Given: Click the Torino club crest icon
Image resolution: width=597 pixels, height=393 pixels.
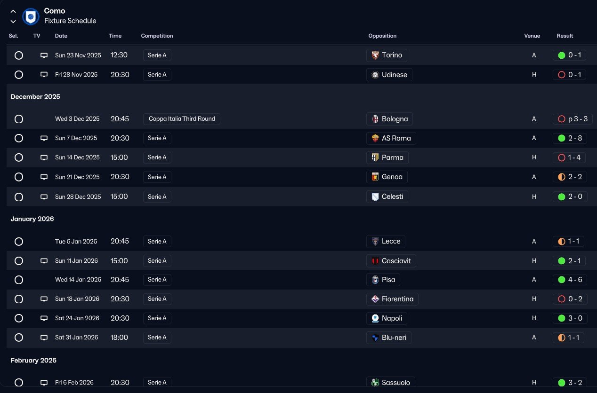Looking at the screenshot, I should coord(375,55).
